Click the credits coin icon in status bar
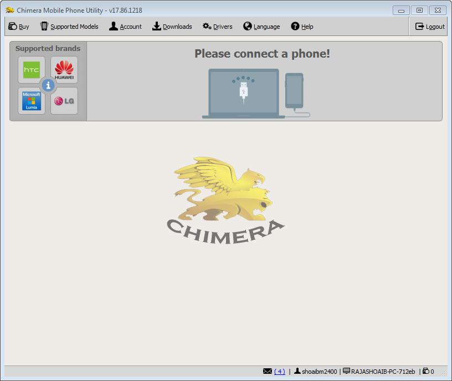Image resolution: width=452 pixels, height=381 pixels. coord(426,371)
